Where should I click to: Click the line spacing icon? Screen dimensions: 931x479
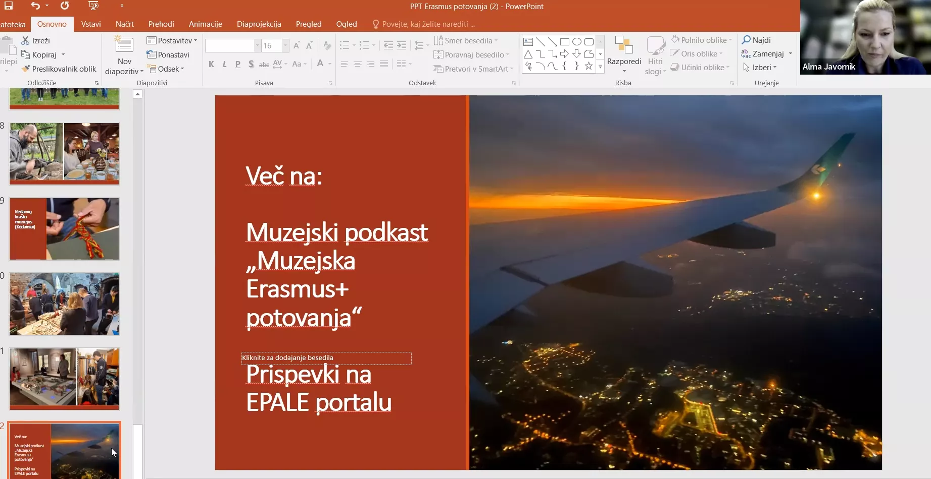coord(419,45)
